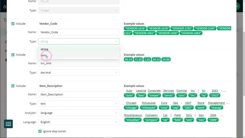Click example value "VENDOR-2240" tag
Image resolution: width=245 pixels, height=138 pixels.
point(205,28)
